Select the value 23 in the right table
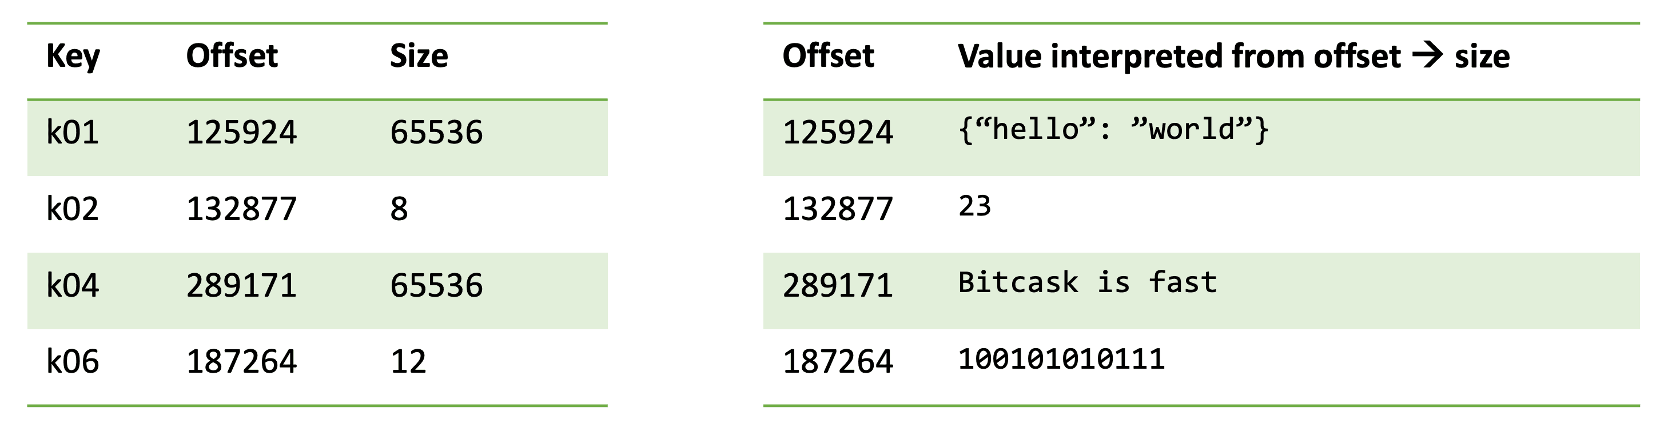The width and height of the screenshot is (1664, 427). tap(974, 207)
